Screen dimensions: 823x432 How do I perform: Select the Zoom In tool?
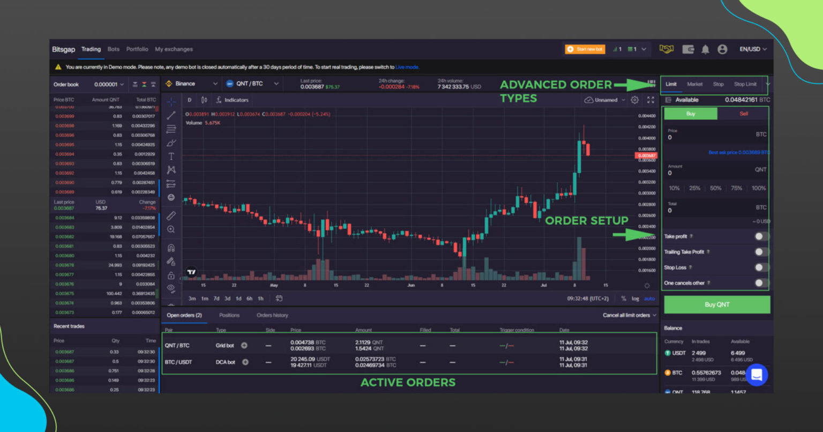pyautogui.click(x=171, y=229)
